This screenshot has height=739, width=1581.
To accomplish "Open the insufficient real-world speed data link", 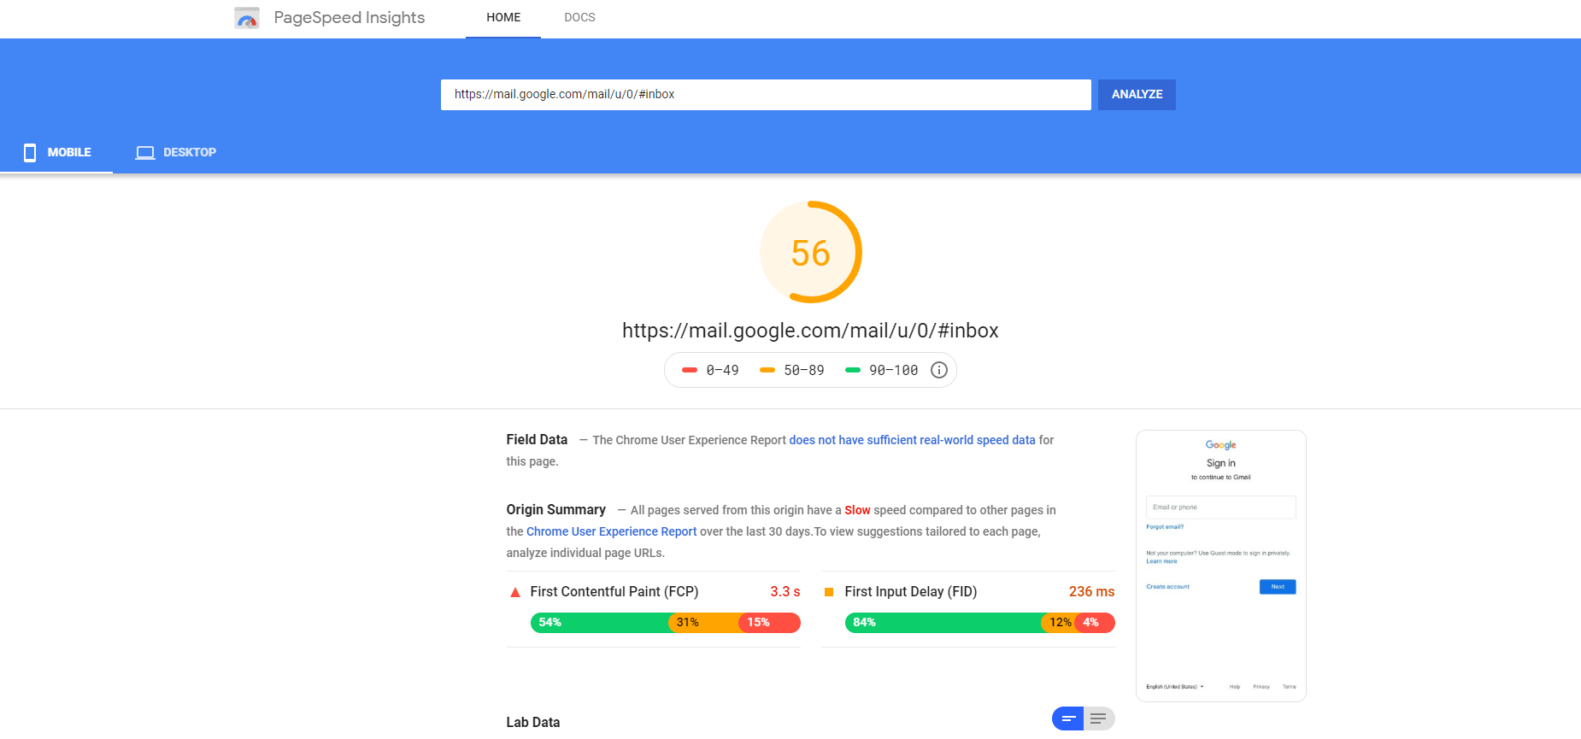I will [912, 440].
